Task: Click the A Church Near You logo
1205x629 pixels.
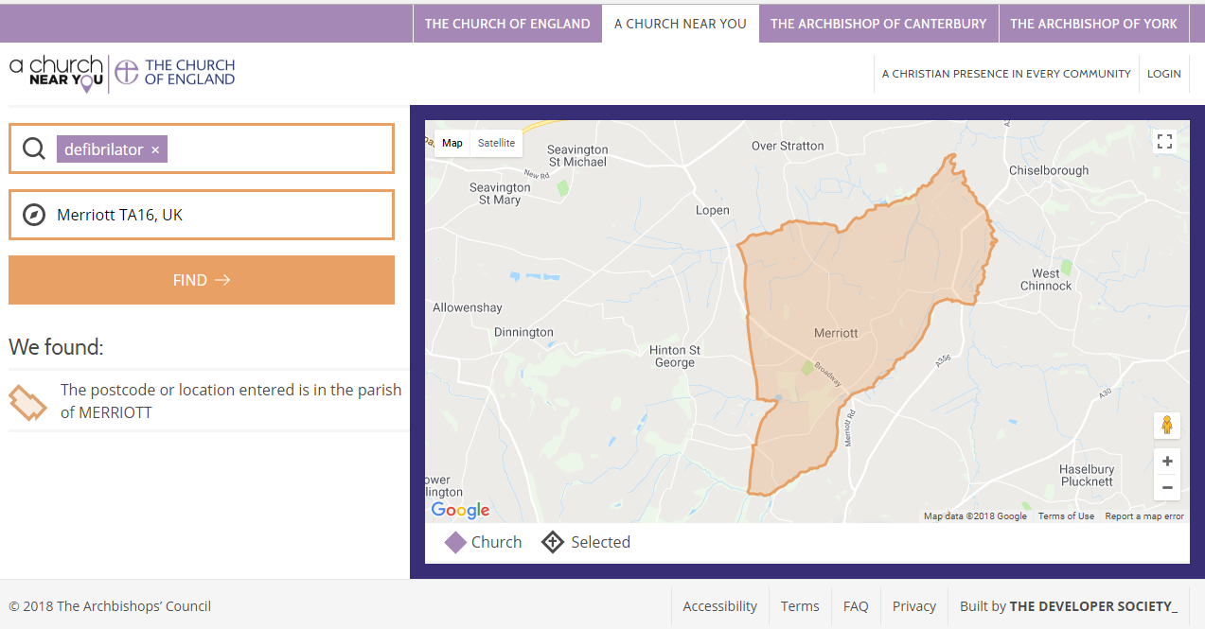Action: pyautogui.click(x=57, y=73)
